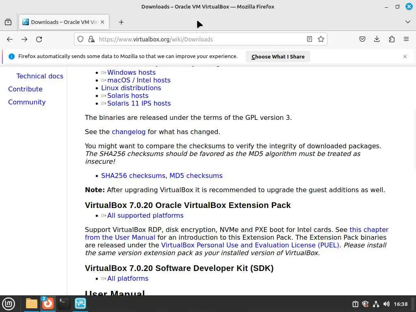
Task: Close the Downloads – Oracle VM VirtualBox tab
Action: tap(102, 22)
